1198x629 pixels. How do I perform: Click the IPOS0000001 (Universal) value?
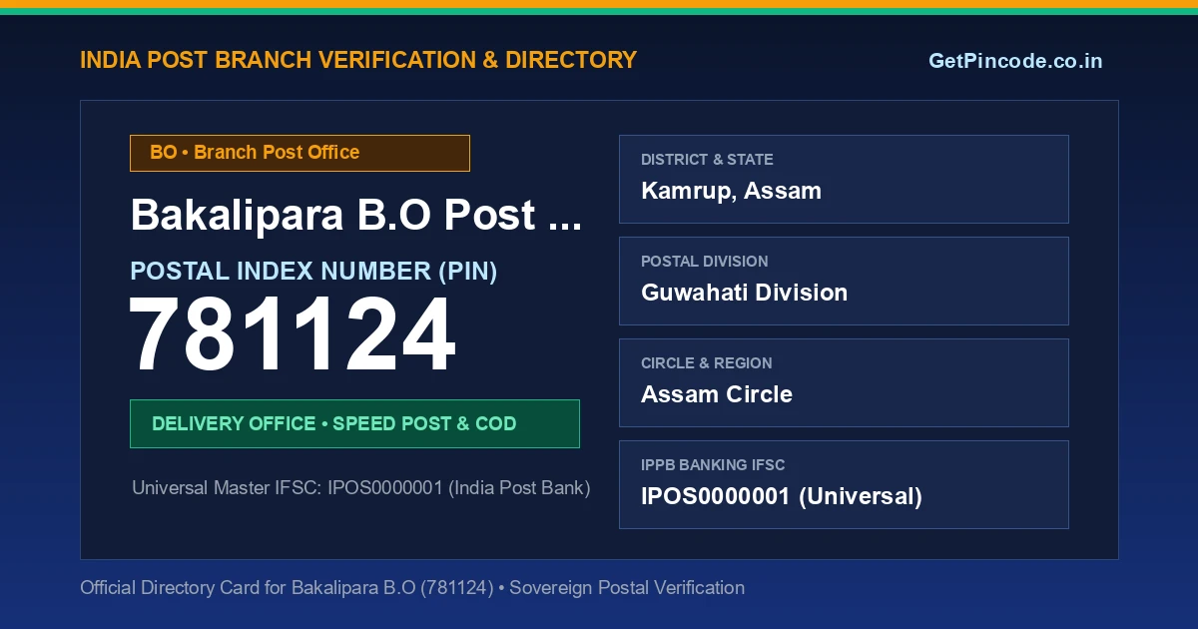(x=782, y=496)
